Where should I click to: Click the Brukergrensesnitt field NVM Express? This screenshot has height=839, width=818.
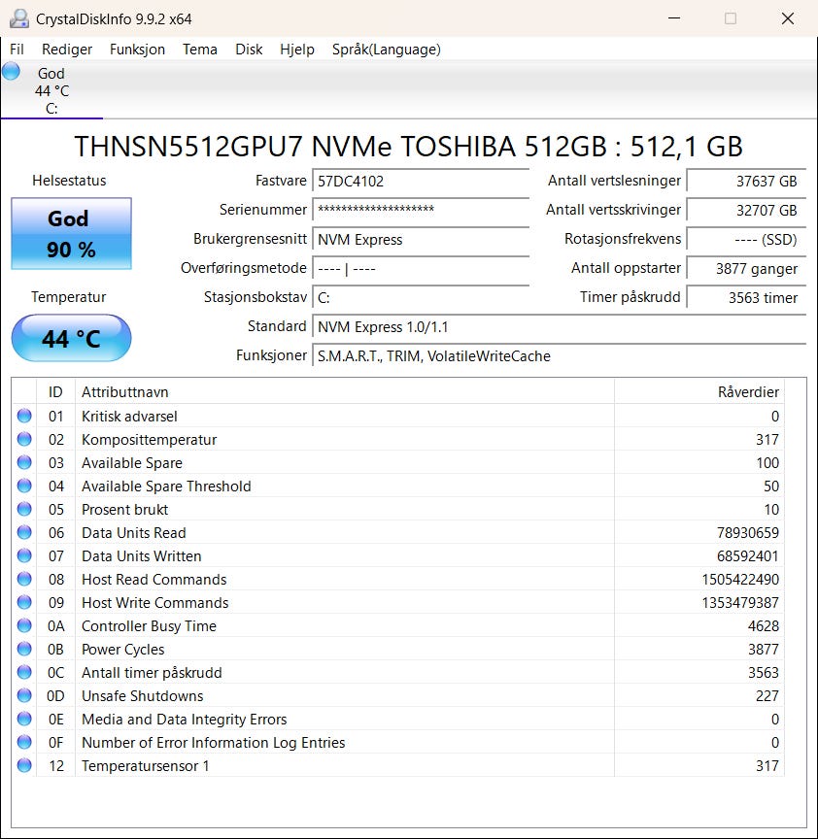421,239
